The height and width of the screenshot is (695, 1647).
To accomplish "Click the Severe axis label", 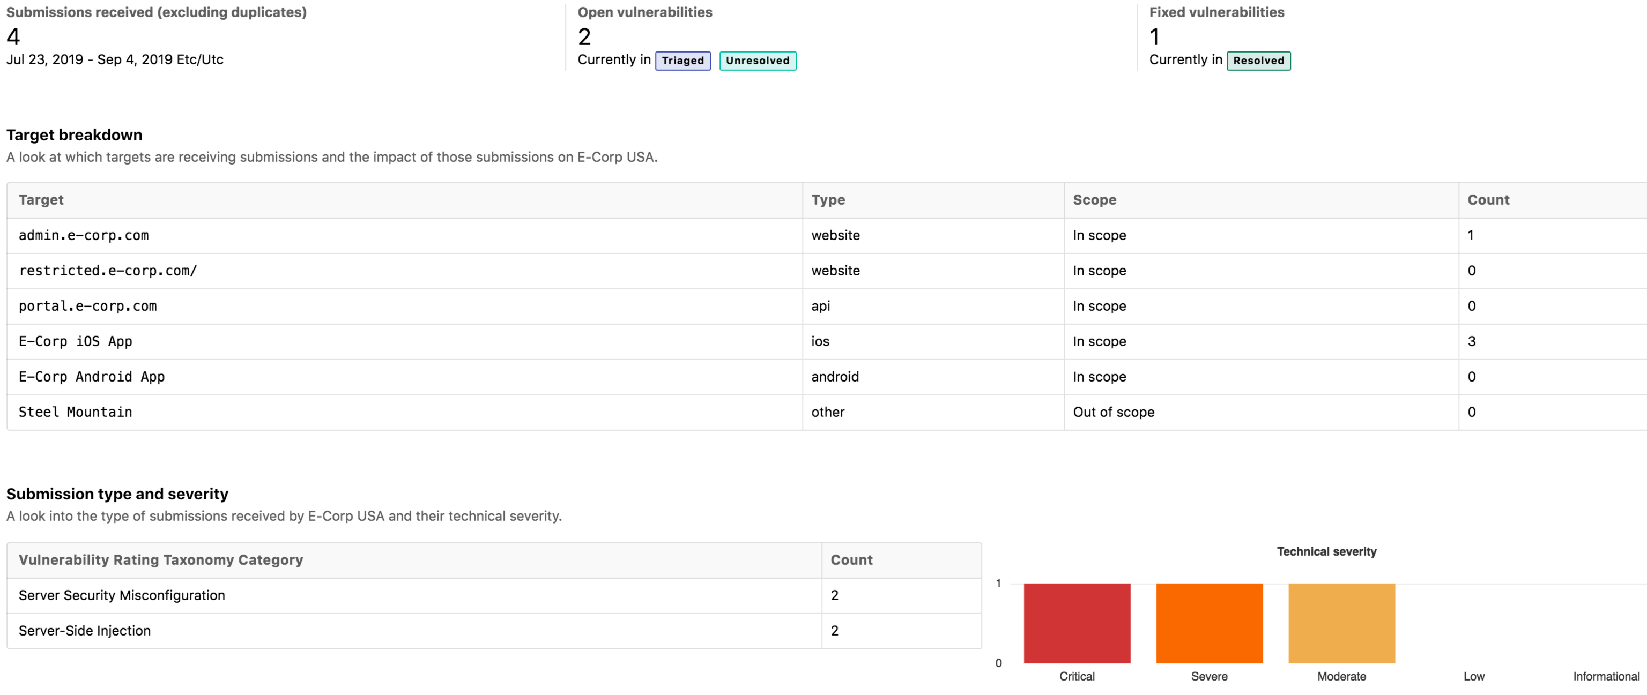I will pyautogui.click(x=1209, y=676).
